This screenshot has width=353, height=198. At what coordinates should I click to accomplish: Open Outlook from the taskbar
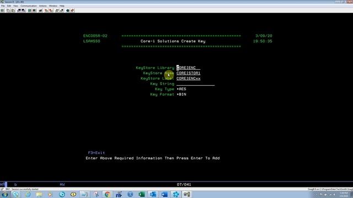[x=153, y=194]
